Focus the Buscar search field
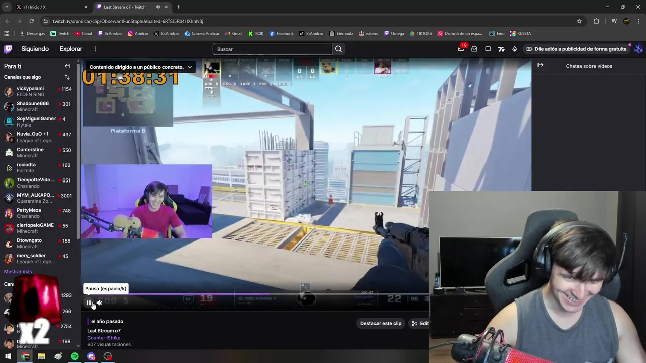The height and width of the screenshot is (363, 646). pyautogui.click(x=273, y=49)
